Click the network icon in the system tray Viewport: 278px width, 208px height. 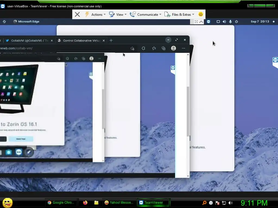(224, 203)
